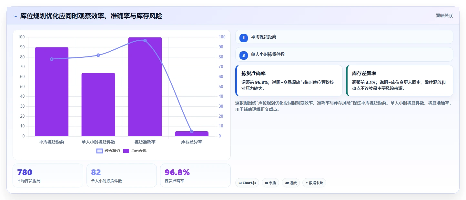
Task: Open the 拣货准确率 detail card
Action: click(289, 81)
